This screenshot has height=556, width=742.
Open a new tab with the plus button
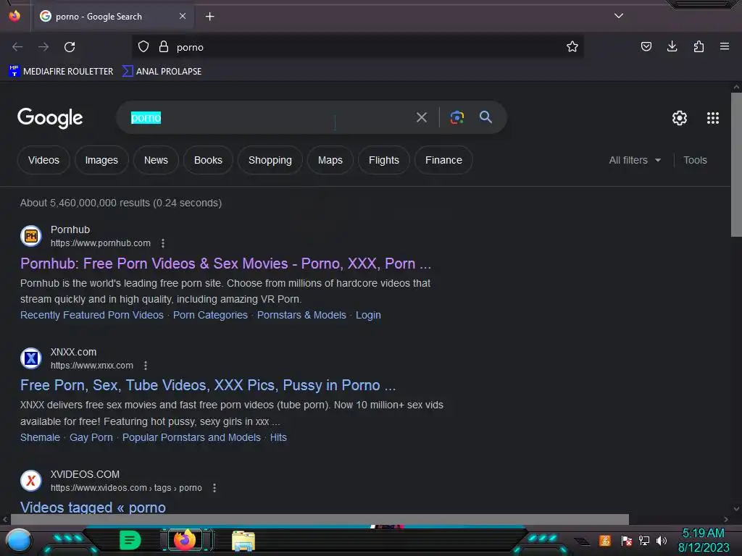209,17
